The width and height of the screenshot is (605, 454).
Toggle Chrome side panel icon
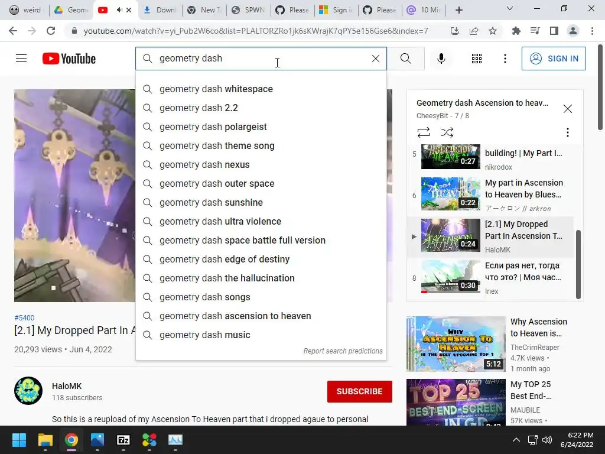(554, 31)
